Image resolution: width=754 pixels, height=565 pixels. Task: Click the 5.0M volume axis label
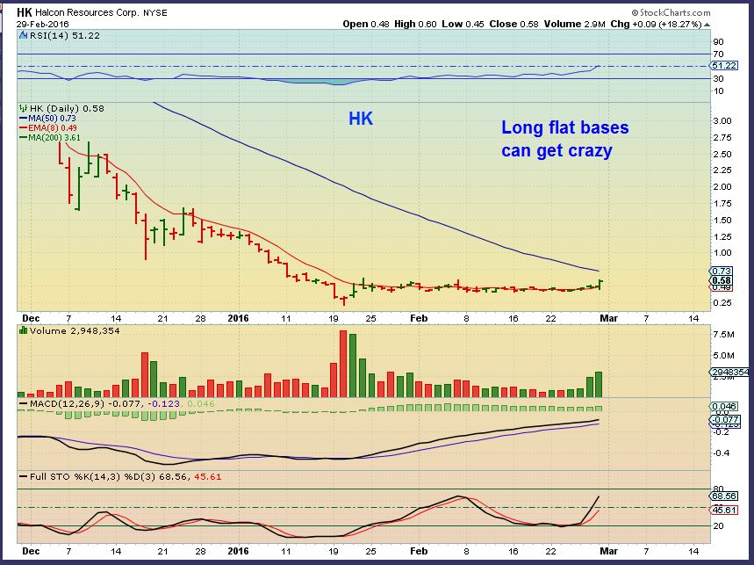(x=723, y=356)
